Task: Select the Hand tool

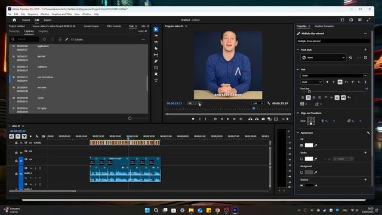Action: coord(156,74)
